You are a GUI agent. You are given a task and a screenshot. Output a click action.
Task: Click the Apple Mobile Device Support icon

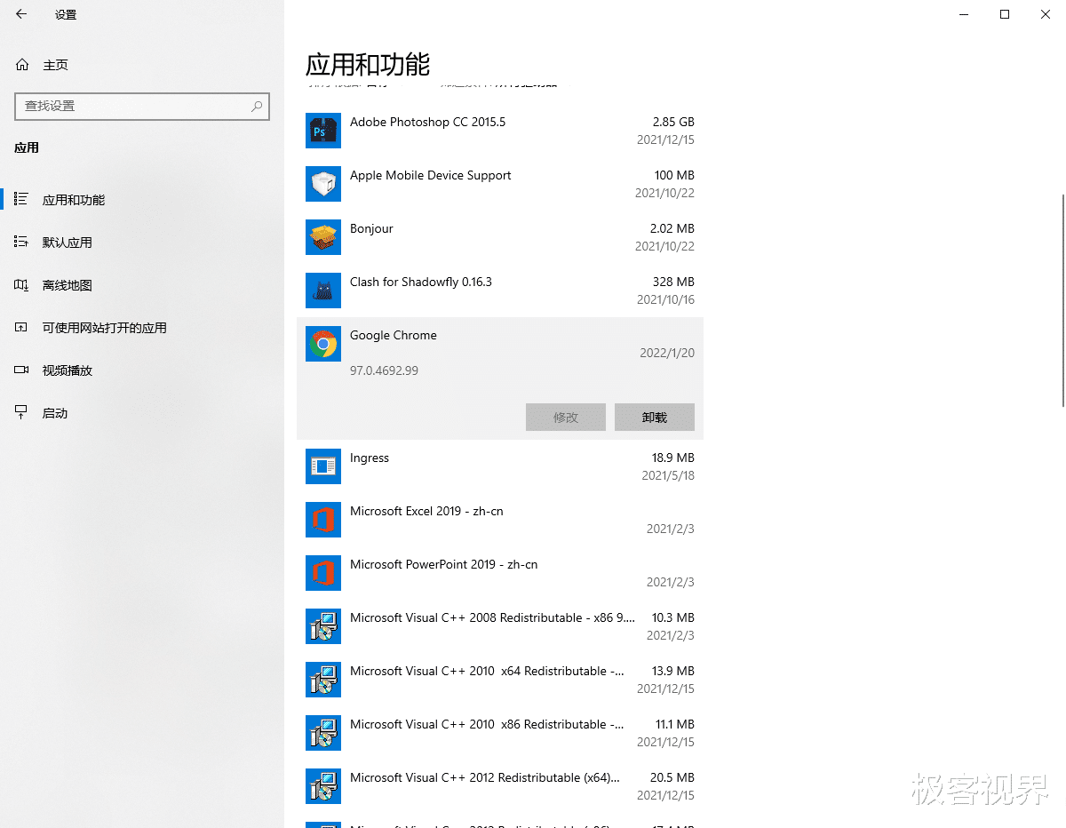coord(323,184)
